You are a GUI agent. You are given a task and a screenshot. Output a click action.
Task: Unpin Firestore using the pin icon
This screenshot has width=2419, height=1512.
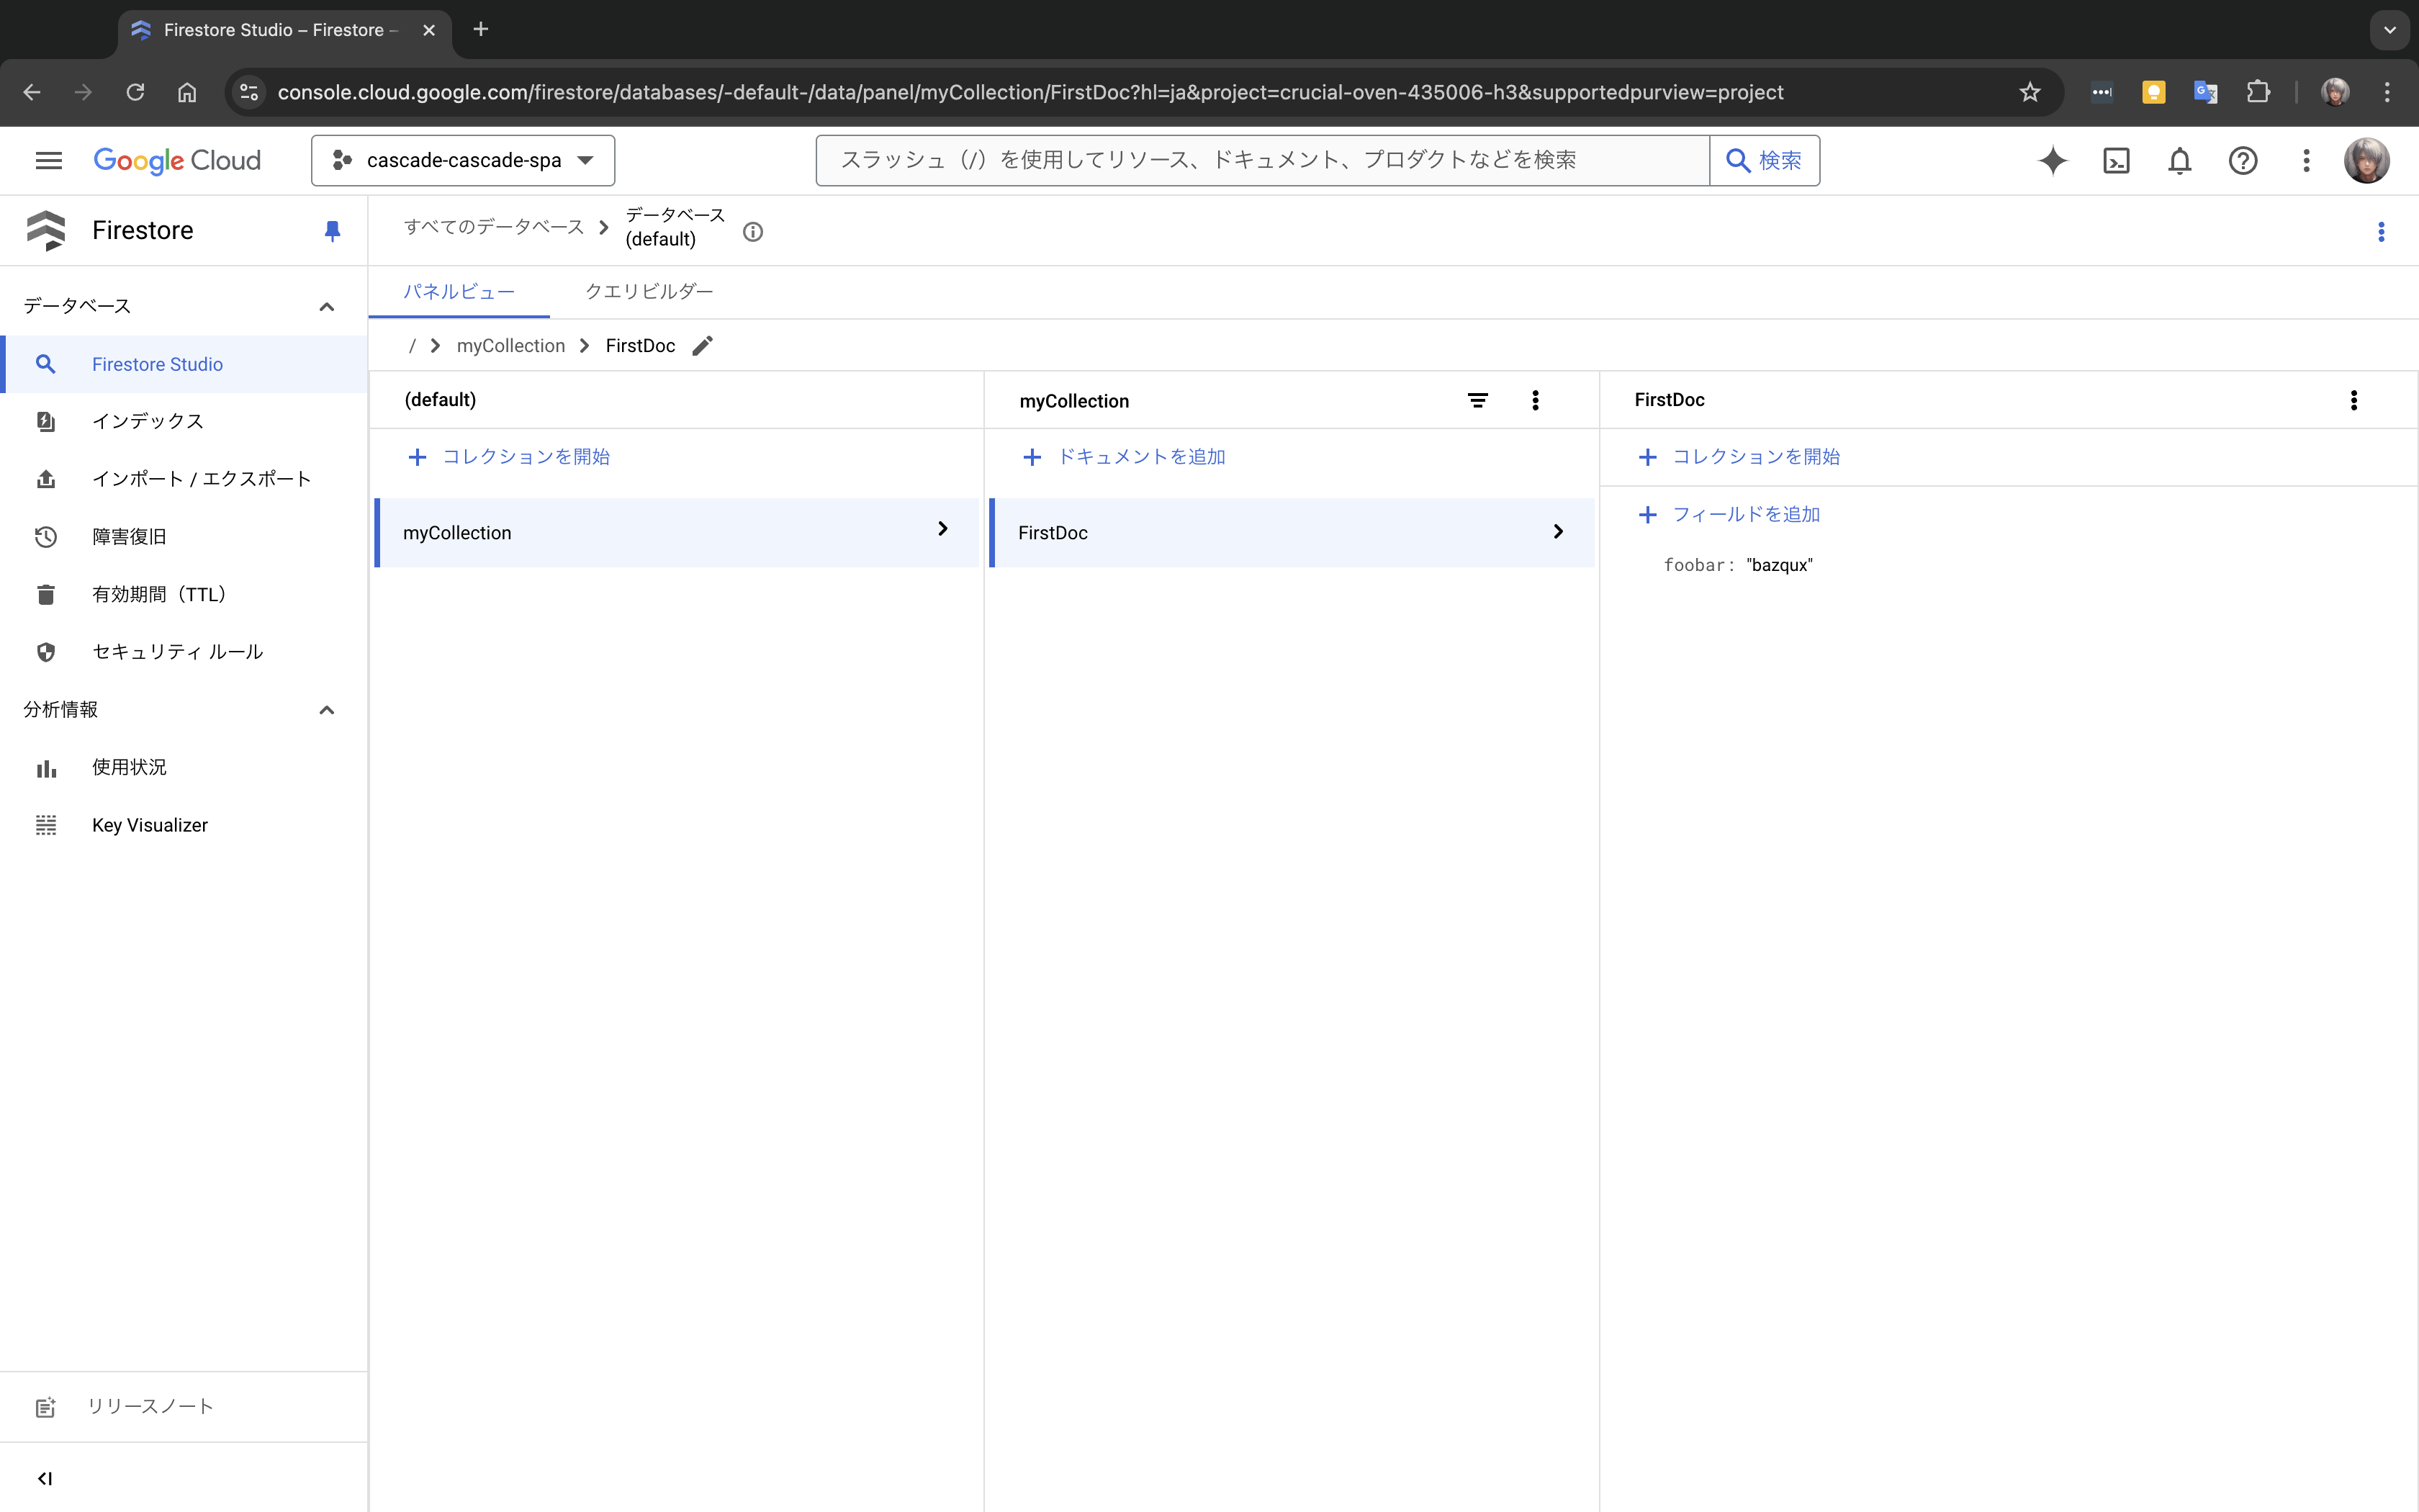tap(332, 231)
